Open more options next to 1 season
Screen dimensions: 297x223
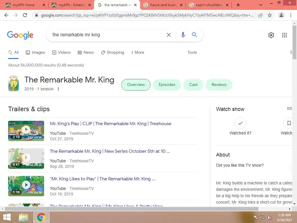(x=58, y=89)
